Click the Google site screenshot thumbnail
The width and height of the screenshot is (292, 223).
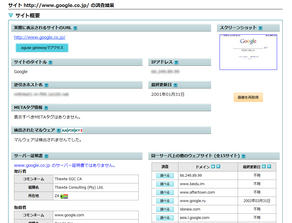[248, 52]
